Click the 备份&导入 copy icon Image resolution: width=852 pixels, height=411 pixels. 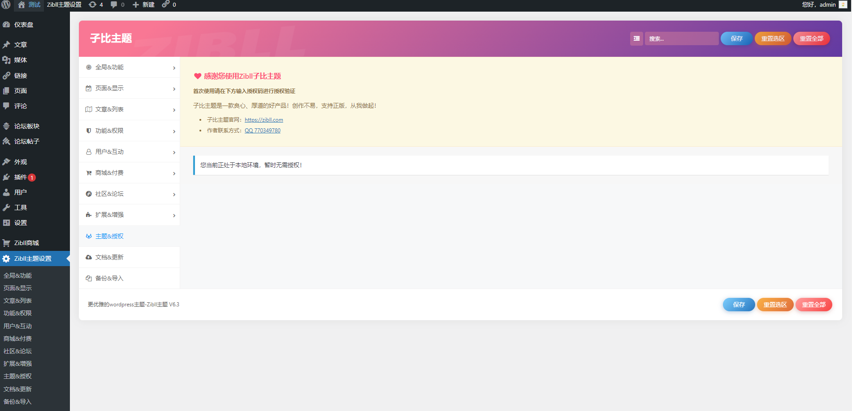(89, 278)
